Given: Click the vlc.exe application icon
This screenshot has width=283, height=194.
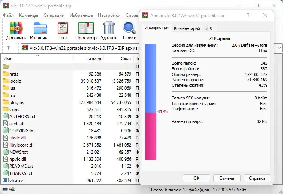Looking at the screenshot, I should (x=6, y=180).
